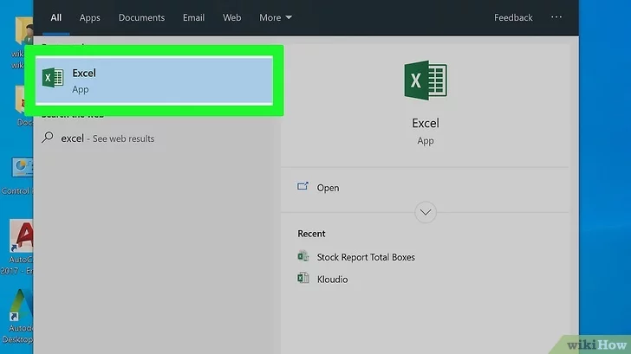Switch to the Email tab
Viewport: 631px width, 354px height.
(x=193, y=17)
